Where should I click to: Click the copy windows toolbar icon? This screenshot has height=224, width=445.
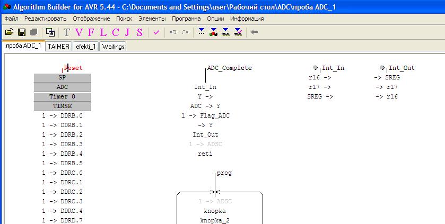point(49,32)
